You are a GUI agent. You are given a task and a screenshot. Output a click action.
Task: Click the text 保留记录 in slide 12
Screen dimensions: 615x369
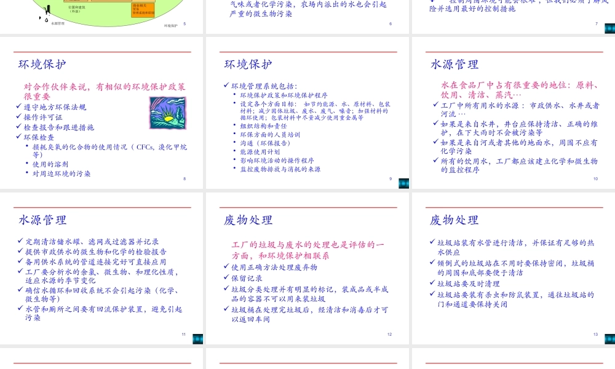247,279
